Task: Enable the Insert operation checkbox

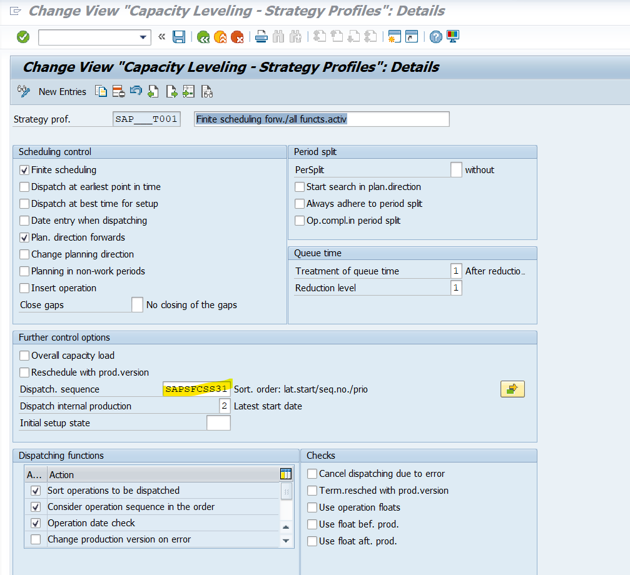Action: coord(24,288)
